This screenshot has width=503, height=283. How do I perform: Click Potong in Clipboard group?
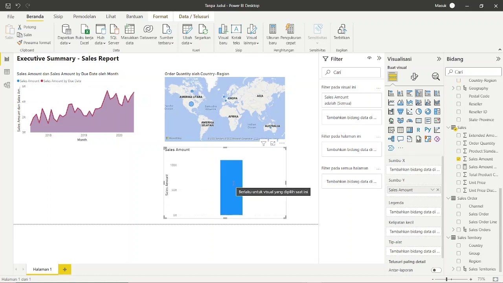(x=27, y=27)
